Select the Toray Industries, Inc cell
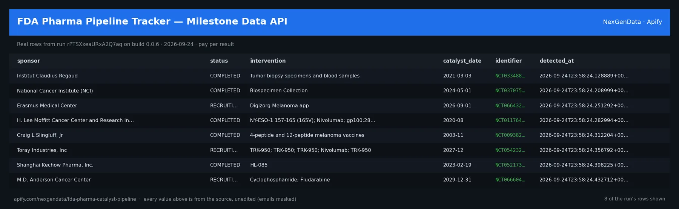Image resolution: width=679 pixels, height=209 pixels. point(42,150)
